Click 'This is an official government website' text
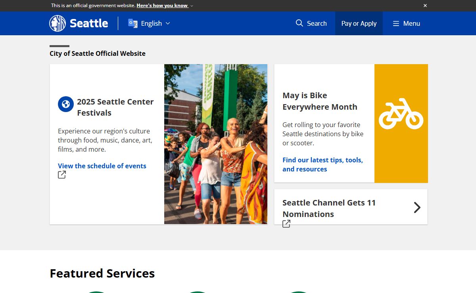This screenshot has height=293, width=476. [x=93, y=6]
